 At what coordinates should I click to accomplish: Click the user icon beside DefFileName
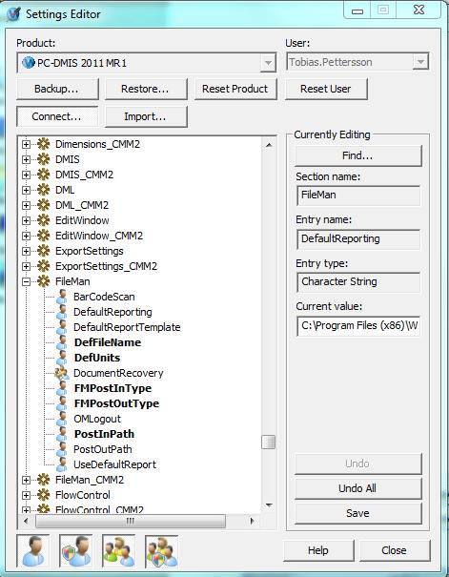62,342
